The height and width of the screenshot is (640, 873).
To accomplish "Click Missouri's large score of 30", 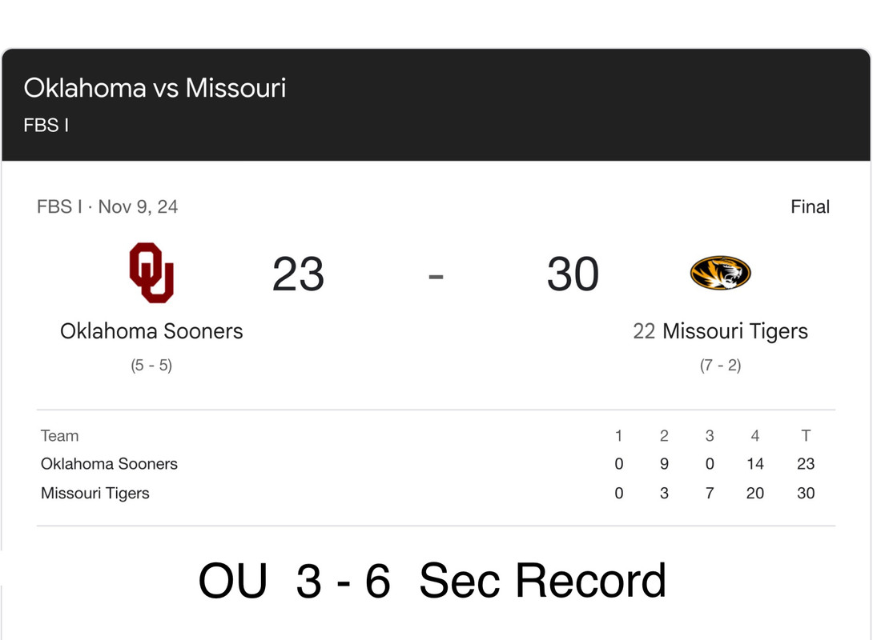I will coord(573,274).
